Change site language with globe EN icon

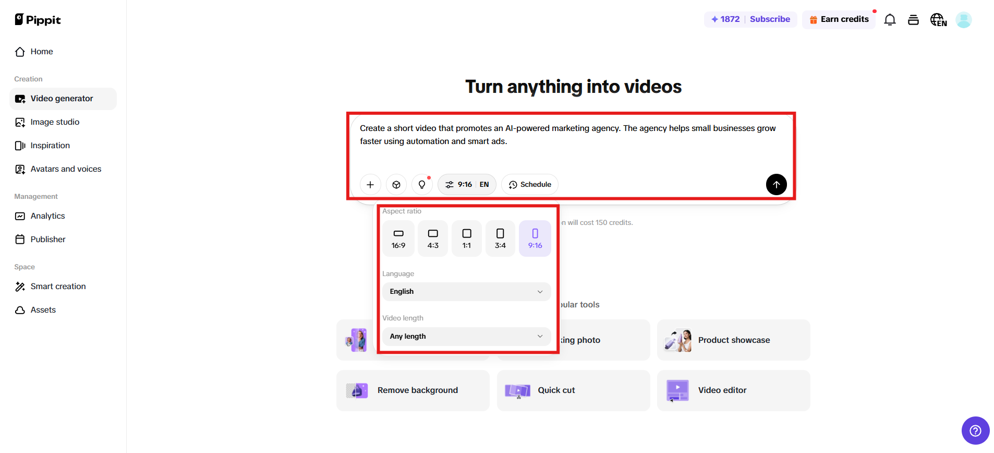(938, 20)
